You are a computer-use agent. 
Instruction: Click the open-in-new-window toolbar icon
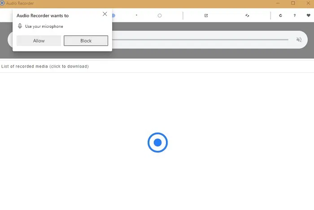pos(206,15)
